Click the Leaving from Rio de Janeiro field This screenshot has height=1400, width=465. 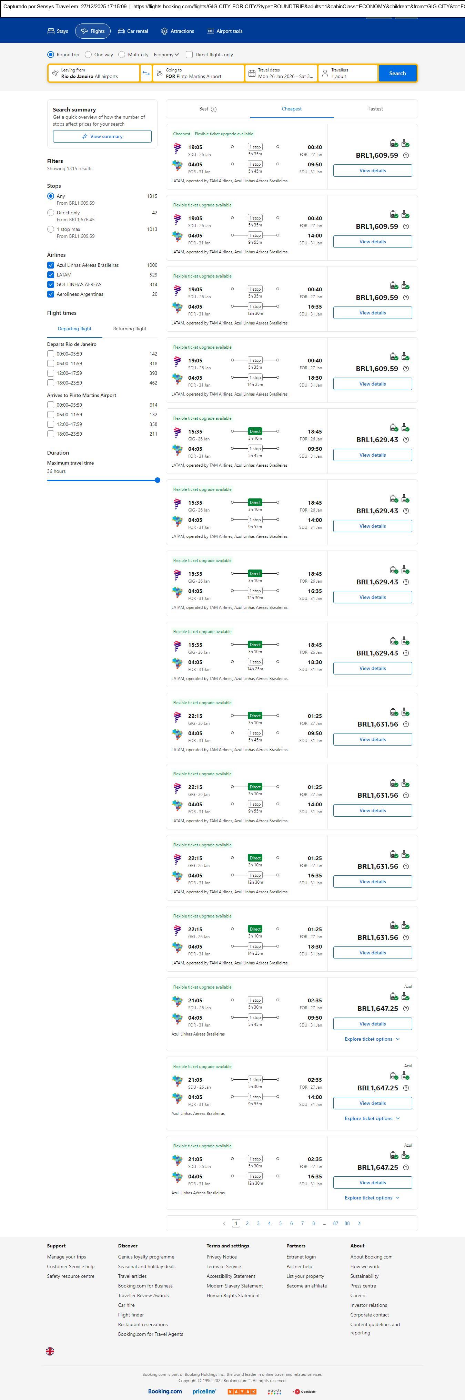click(94, 74)
